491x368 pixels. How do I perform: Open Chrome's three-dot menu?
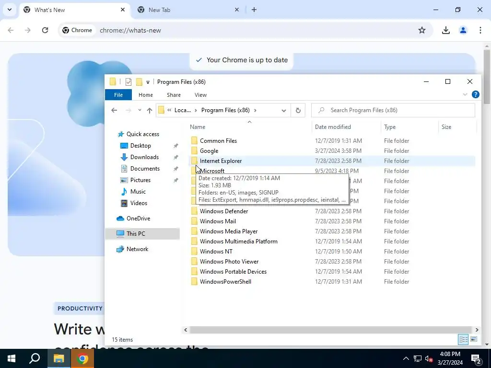pyautogui.click(x=480, y=30)
